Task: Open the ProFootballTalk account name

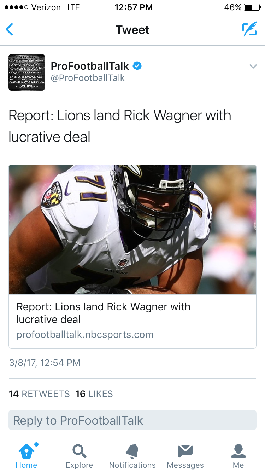Action: click(90, 66)
